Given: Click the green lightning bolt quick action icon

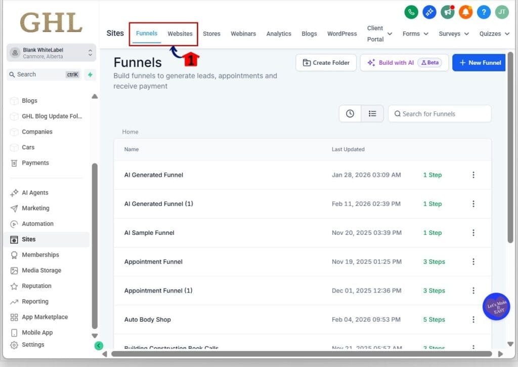Looking at the screenshot, I should (90, 74).
